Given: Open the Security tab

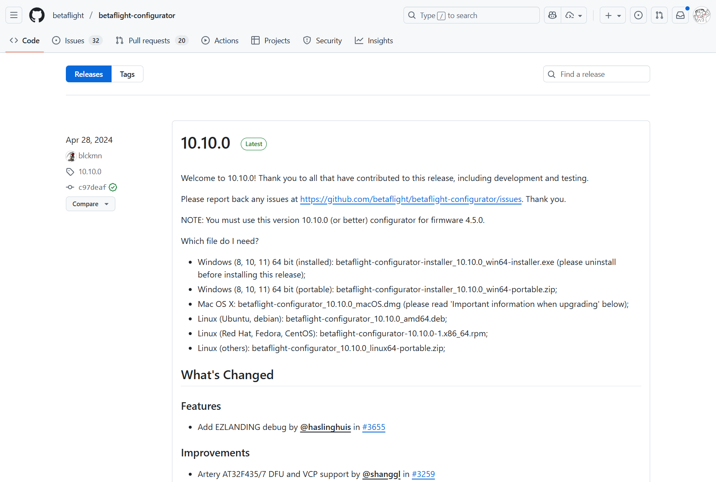Looking at the screenshot, I should 323,41.
